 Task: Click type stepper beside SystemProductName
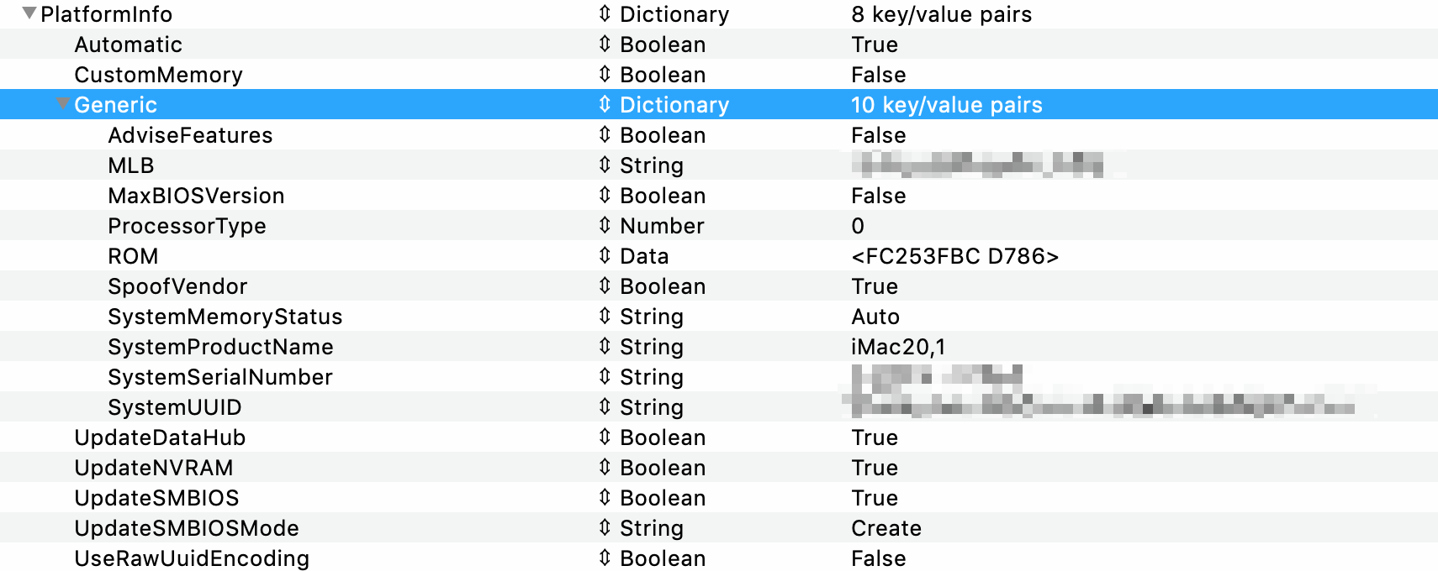[x=605, y=346]
